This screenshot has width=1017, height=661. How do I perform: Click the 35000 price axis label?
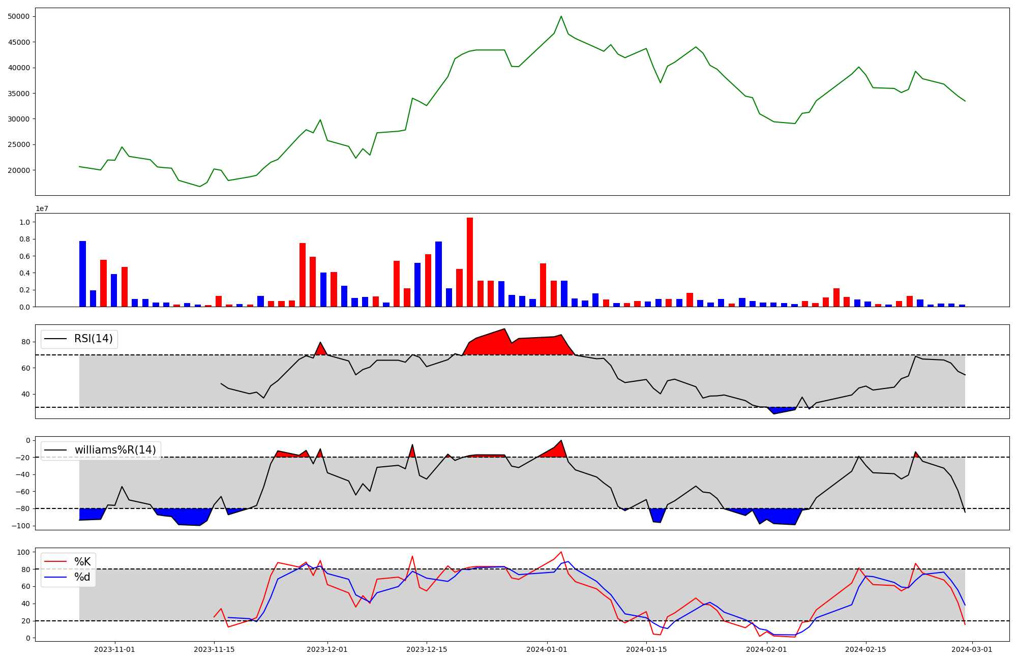[18, 94]
